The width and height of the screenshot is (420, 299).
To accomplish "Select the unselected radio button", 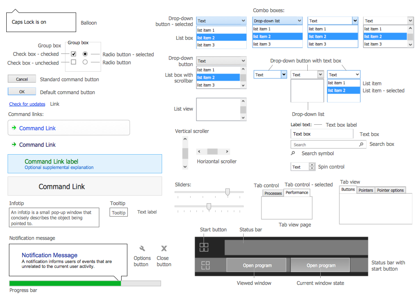I will tap(85, 62).
